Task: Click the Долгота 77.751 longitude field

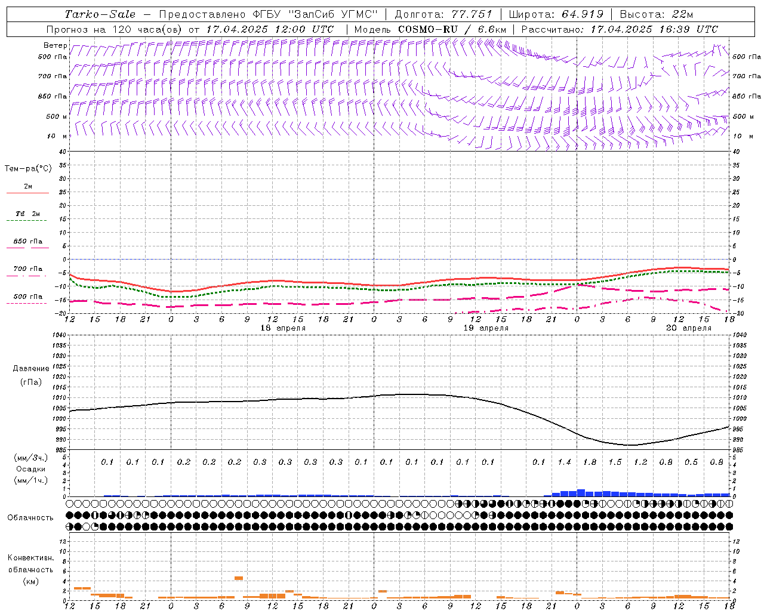Action: pos(443,14)
